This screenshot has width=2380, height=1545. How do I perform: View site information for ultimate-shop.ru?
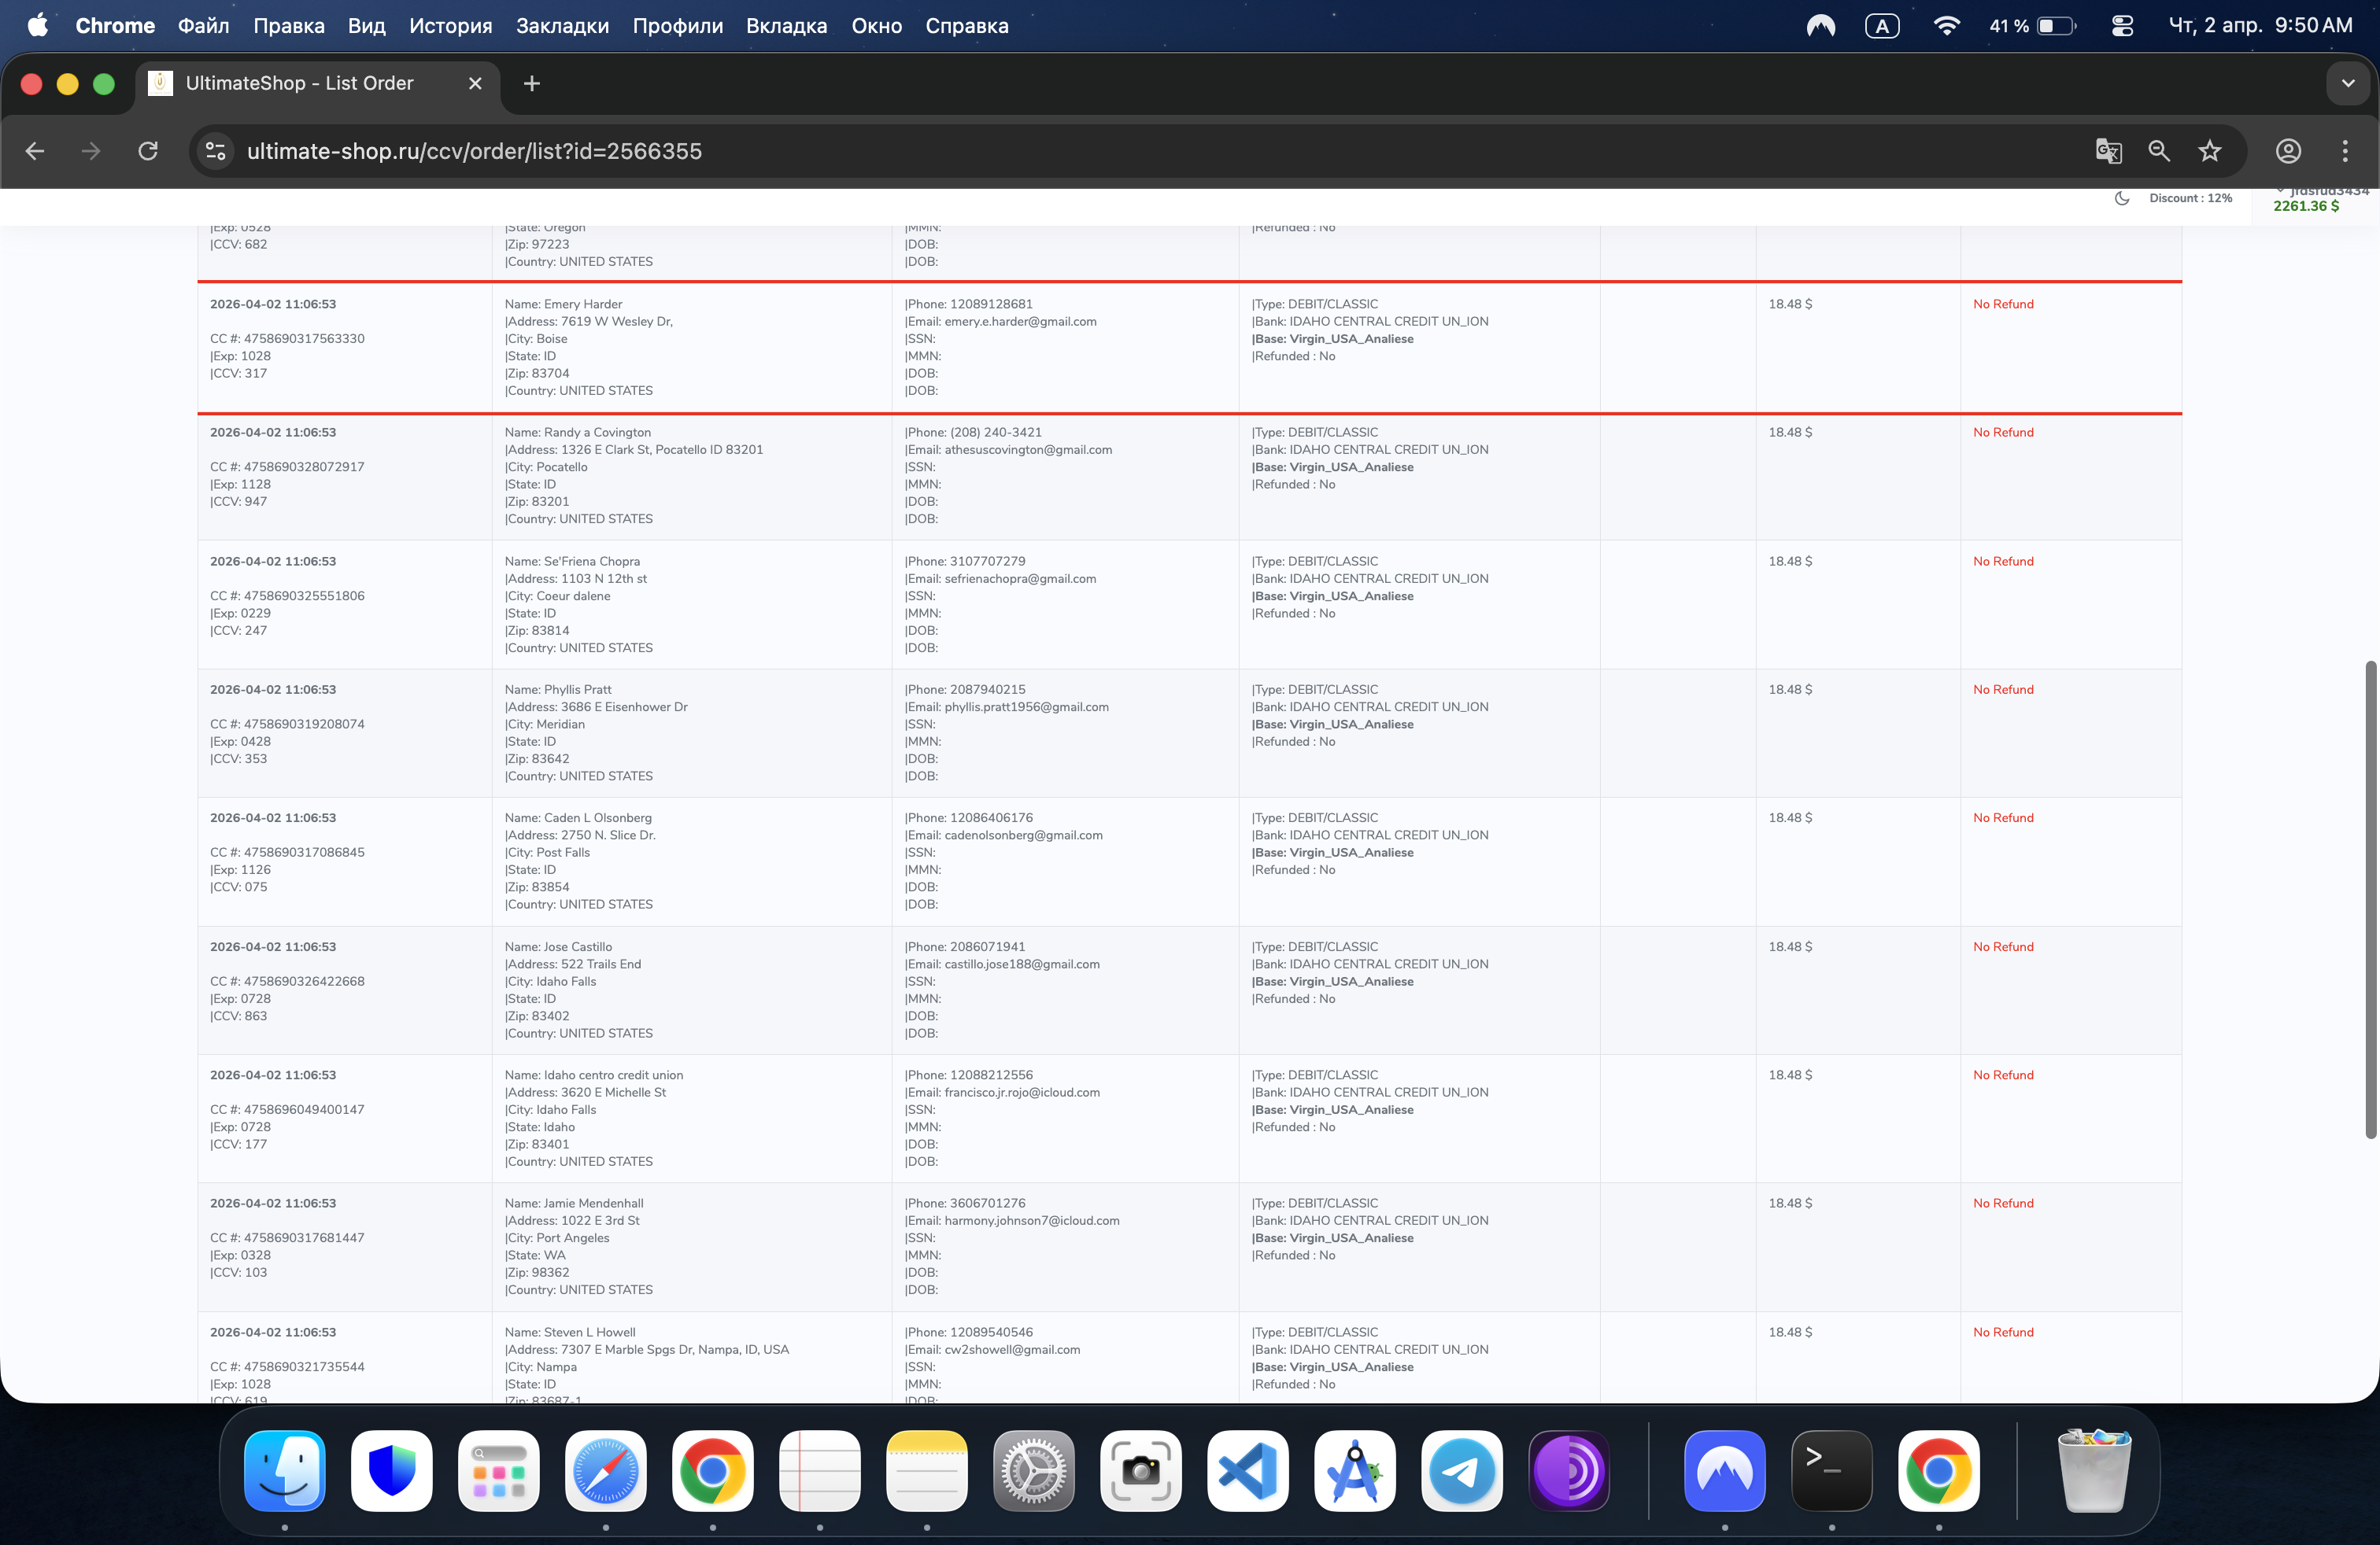pos(215,151)
